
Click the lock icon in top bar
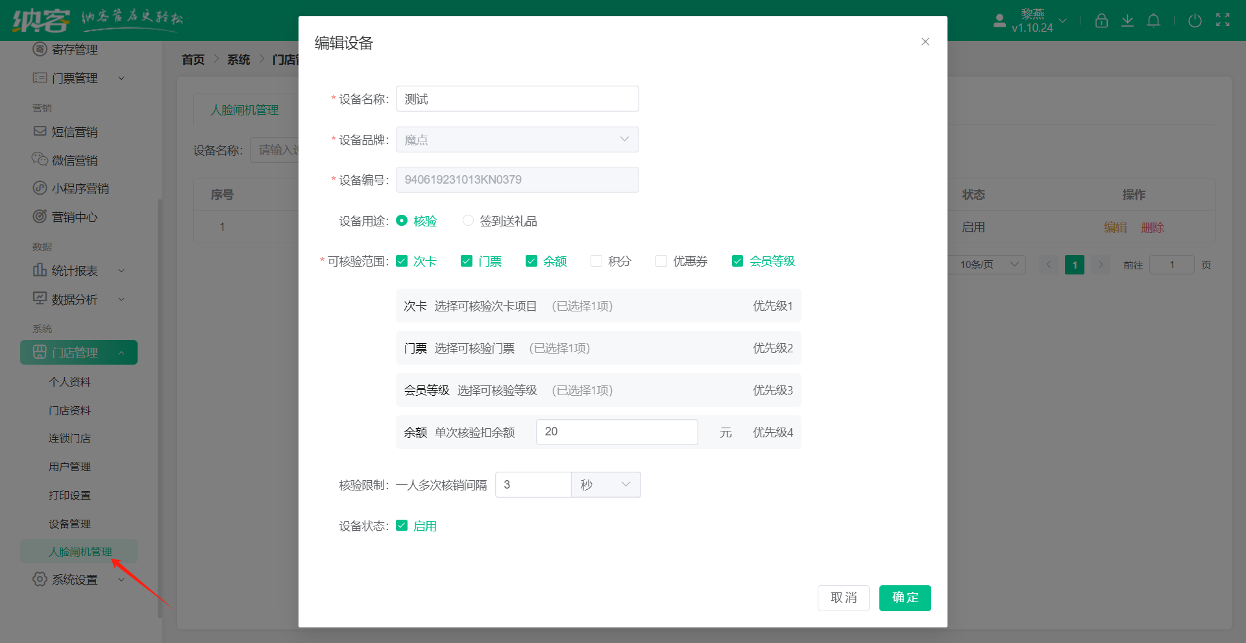point(1101,20)
